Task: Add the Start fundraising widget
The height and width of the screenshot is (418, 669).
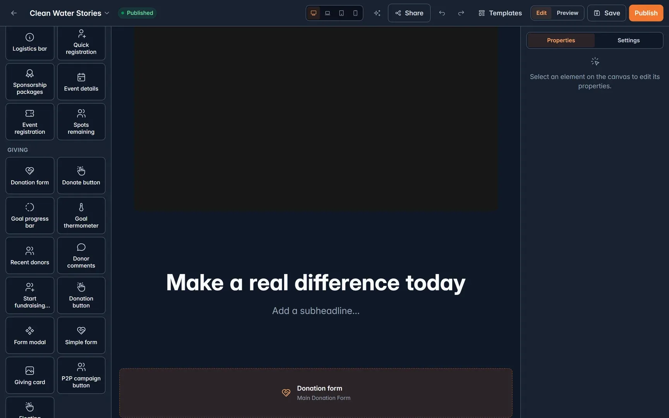Action: pyautogui.click(x=30, y=295)
